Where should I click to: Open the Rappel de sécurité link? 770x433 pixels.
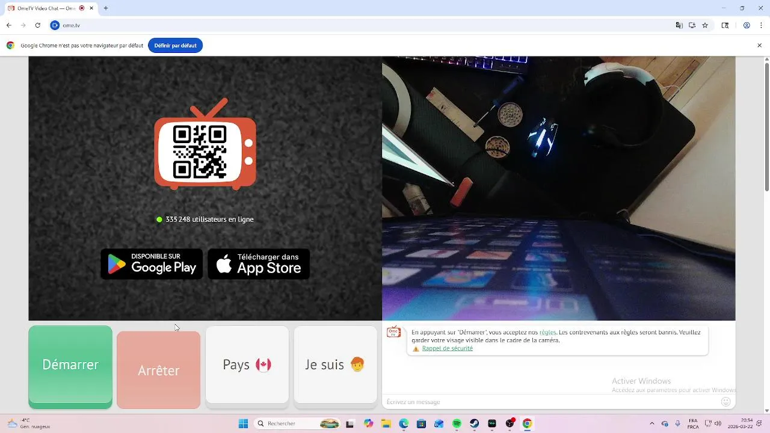coord(447,348)
